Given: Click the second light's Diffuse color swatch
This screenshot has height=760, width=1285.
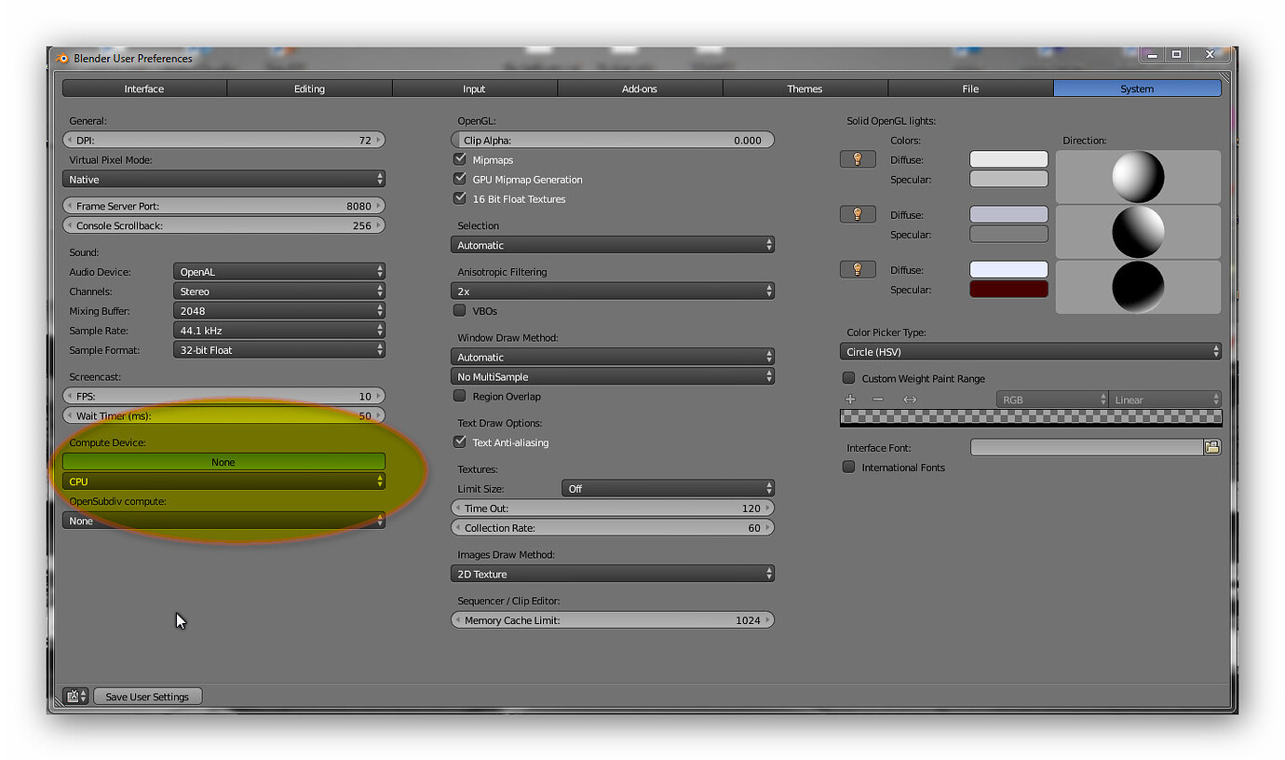Looking at the screenshot, I should pos(1008,214).
